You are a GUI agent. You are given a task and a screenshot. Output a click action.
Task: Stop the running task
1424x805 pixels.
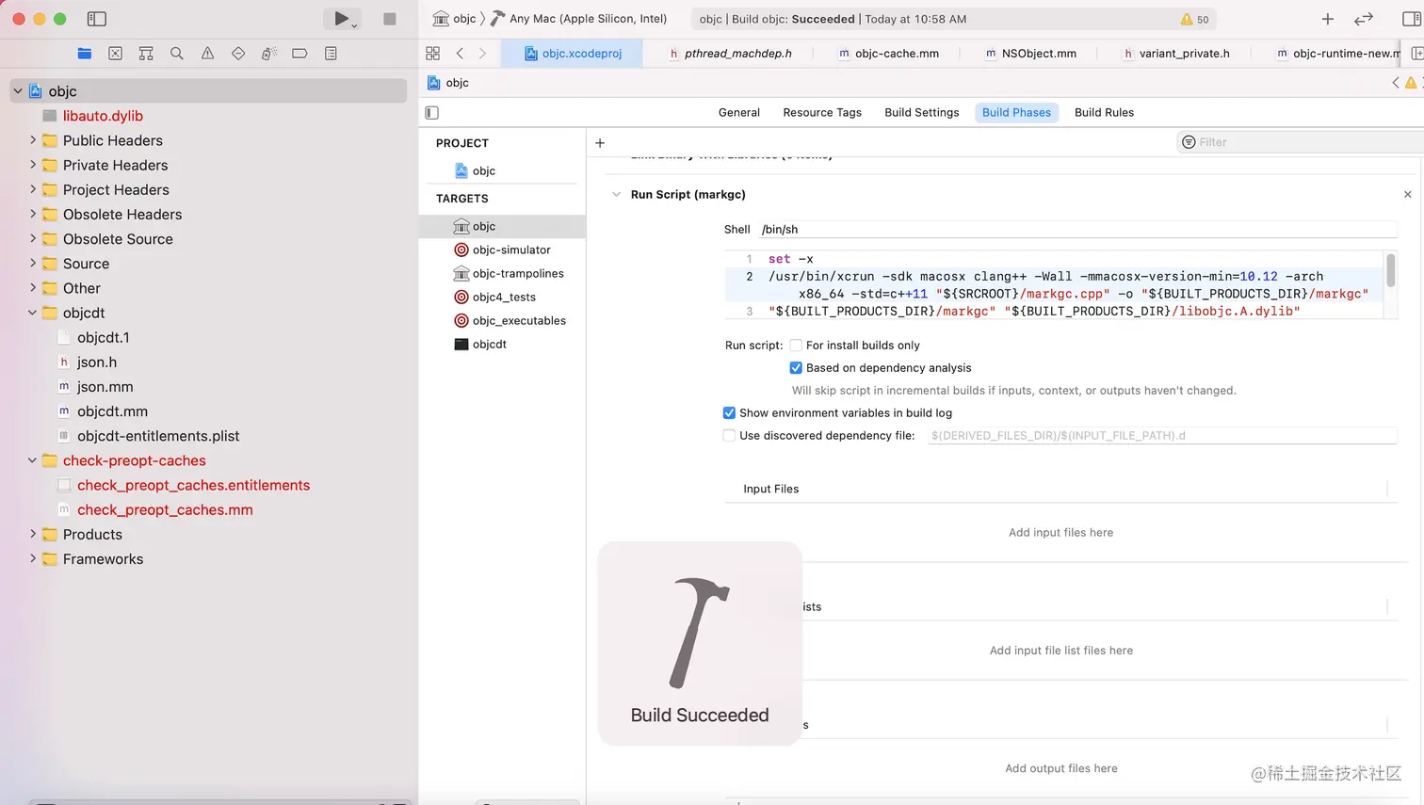tap(390, 19)
